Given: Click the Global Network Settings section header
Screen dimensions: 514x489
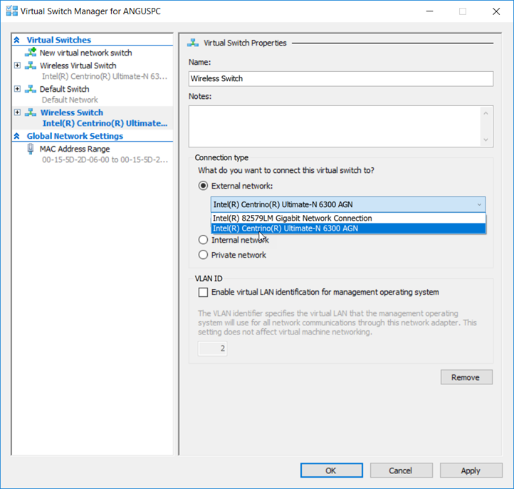Looking at the screenshot, I should 75,136.
